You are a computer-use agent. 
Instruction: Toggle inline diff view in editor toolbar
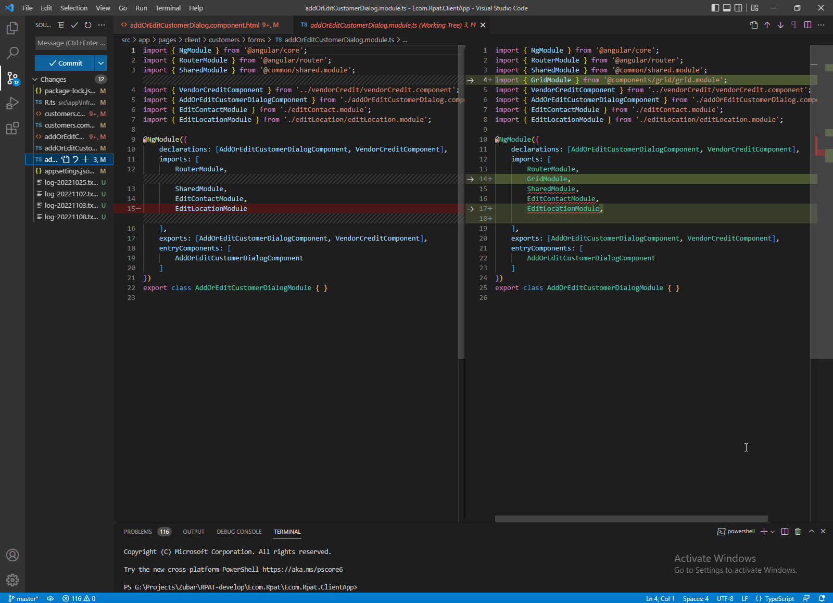(807, 25)
